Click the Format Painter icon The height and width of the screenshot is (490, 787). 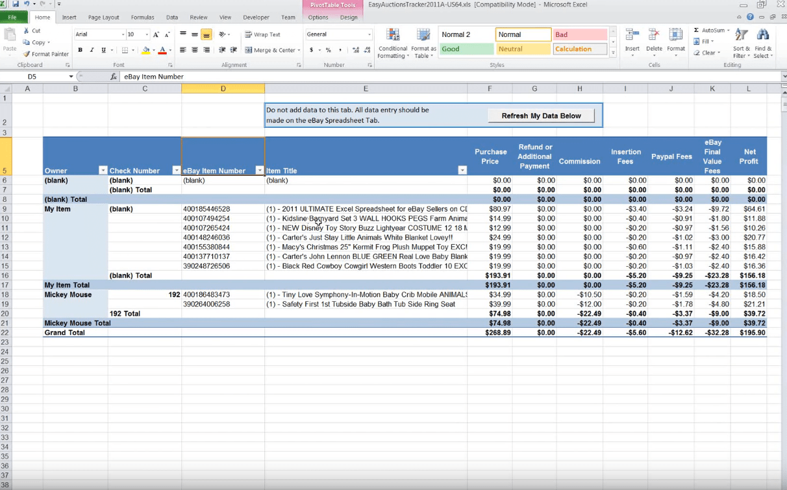(27, 55)
